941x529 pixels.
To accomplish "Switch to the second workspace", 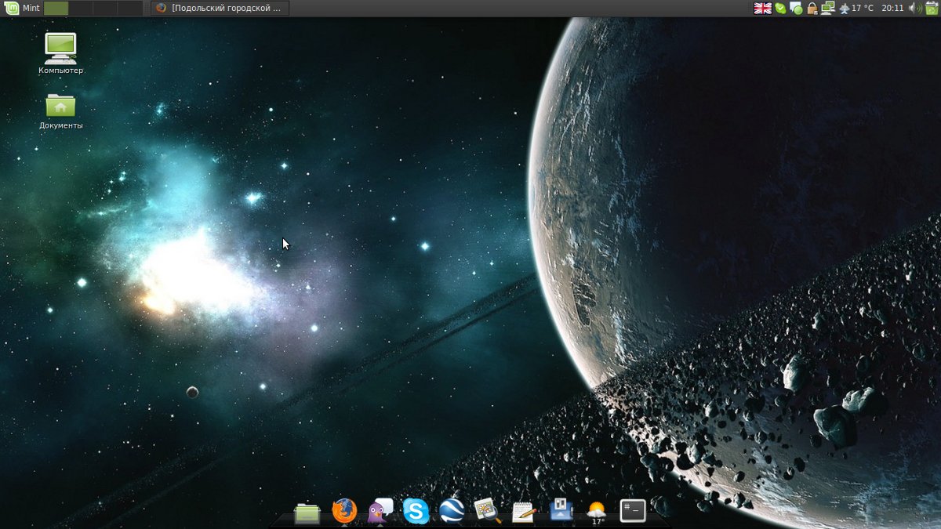I will click(x=81, y=9).
